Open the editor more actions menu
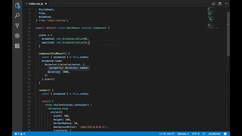Viewport: 242px width, 136px height. tap(226, 4)
